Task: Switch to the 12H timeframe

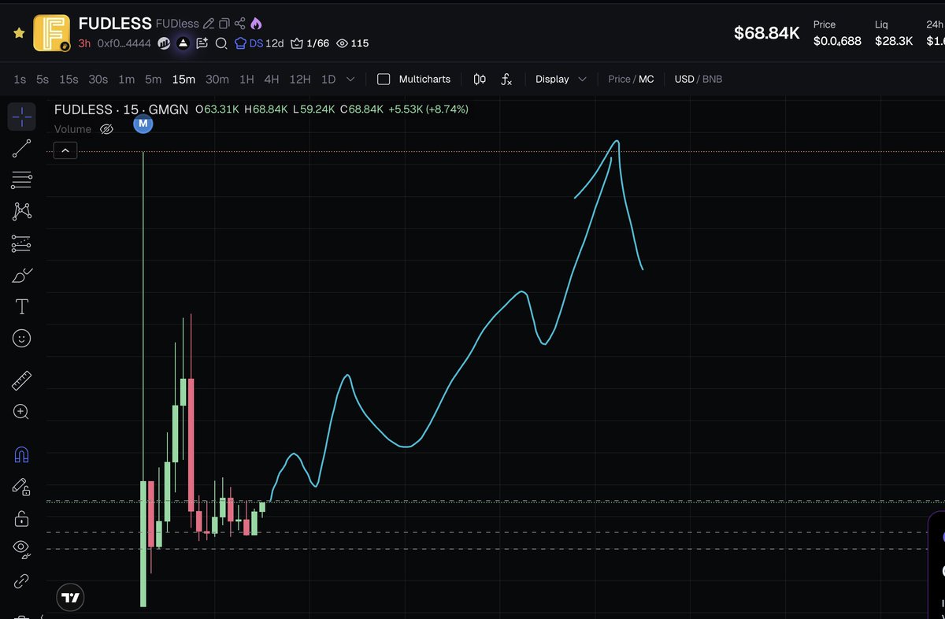Action: point(300,79)
